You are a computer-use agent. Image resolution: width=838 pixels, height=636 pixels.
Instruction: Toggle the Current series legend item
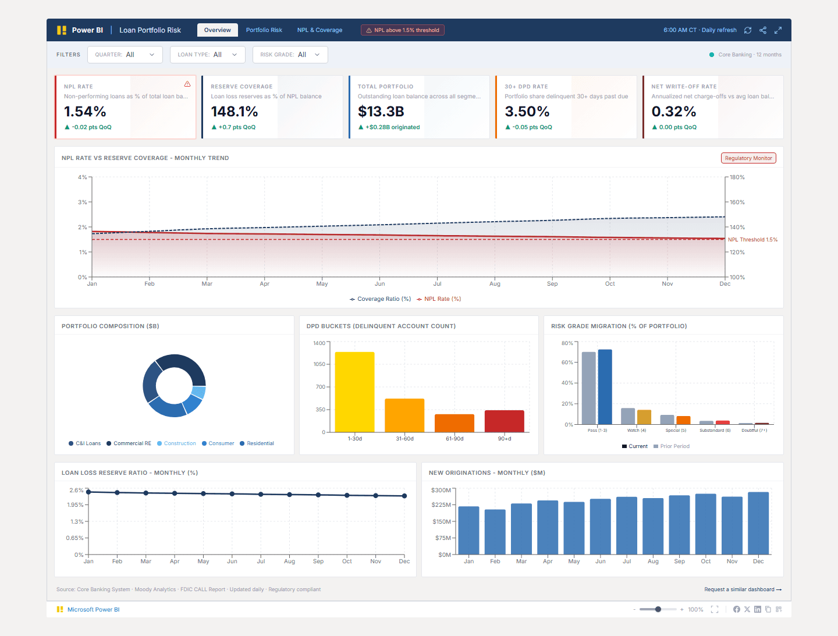(x=635, y=446)
